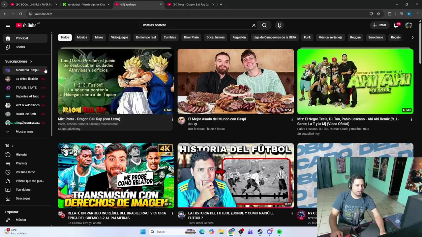The width and height of the screenshot is (422, 237).
Task: Bookmark this page with star icon
Action: 378,14
